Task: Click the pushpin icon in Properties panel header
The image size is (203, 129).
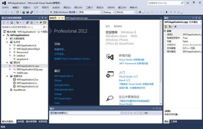Action: click(x=196, y=18)
